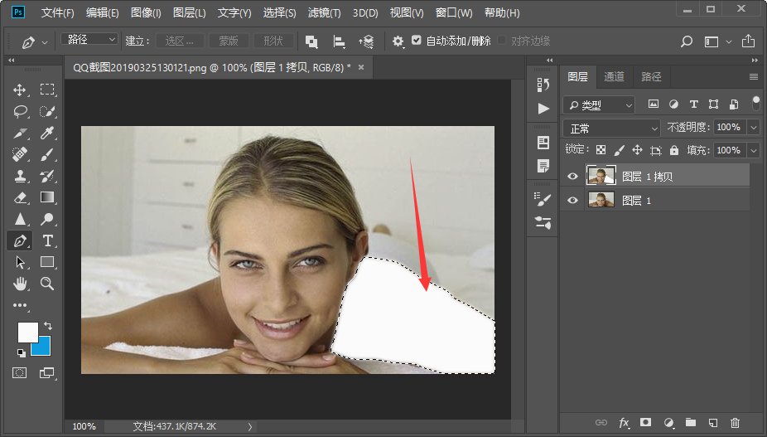Open the 路径 tool mode dropdown
This screenshot has height=437, width=767.
(89, 39)
